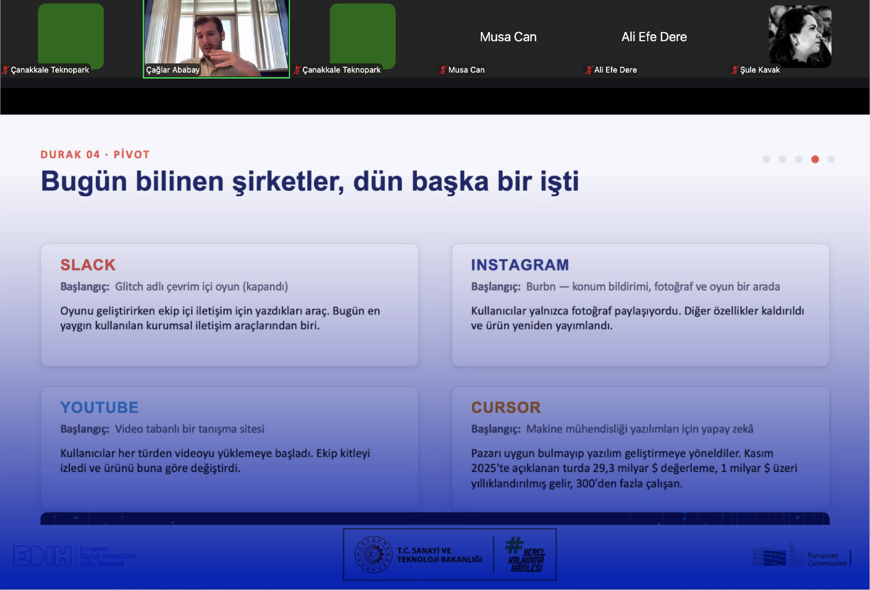Select the third slide indicator dot
This screenshot has height=590, width=870.
798,159
